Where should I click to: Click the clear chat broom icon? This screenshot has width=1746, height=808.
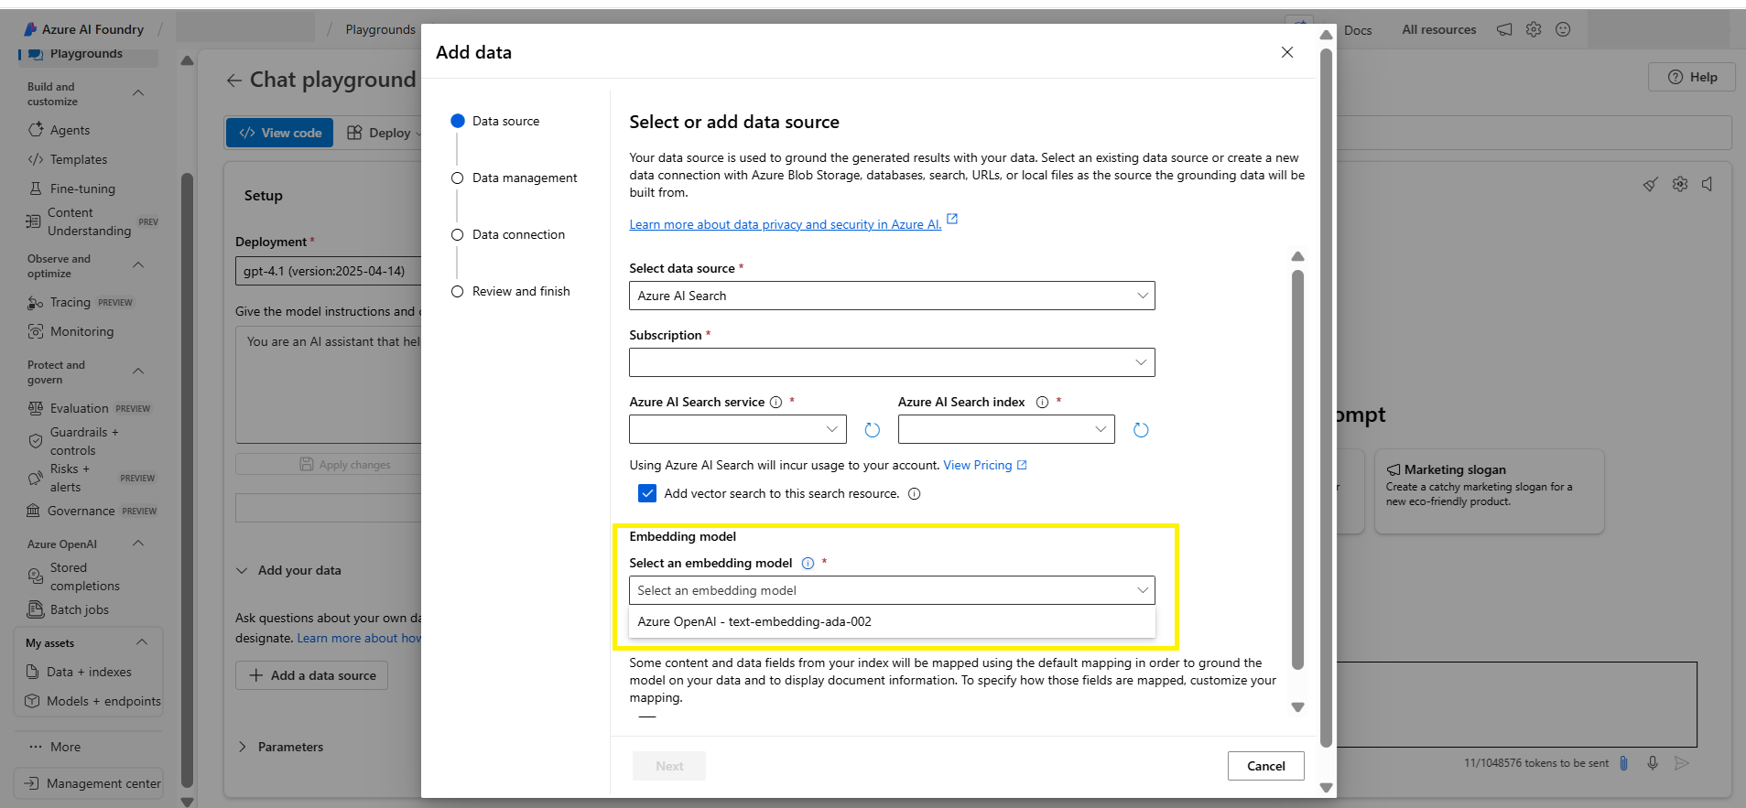click(x=1651, y=184)
